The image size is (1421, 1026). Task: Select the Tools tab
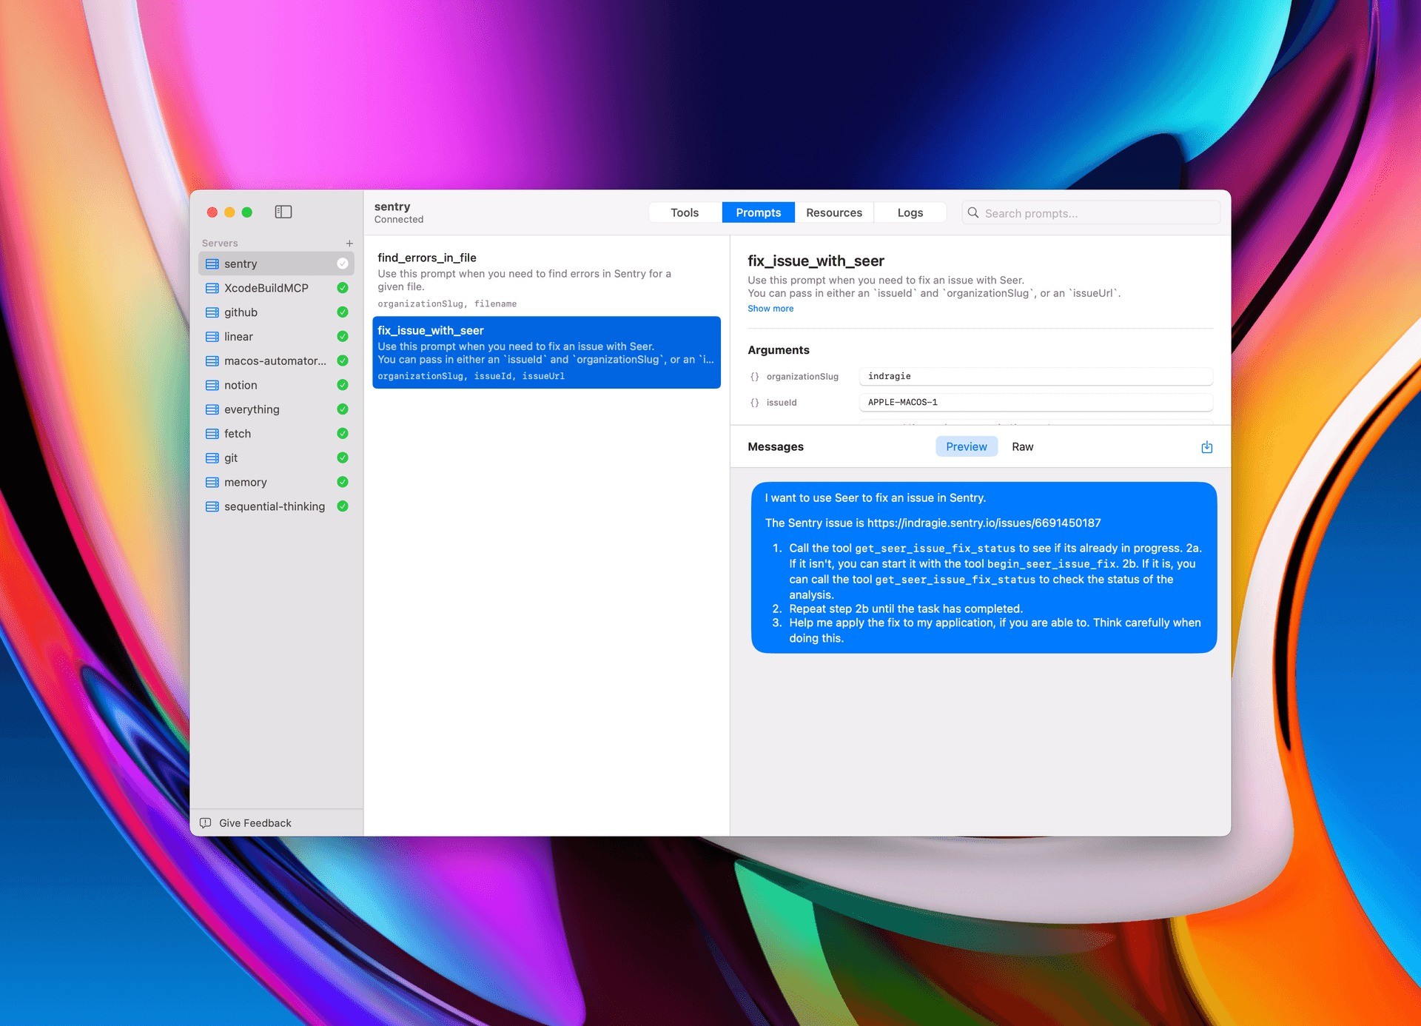(684, 212)
